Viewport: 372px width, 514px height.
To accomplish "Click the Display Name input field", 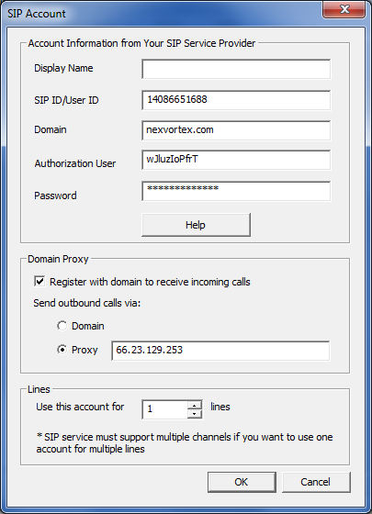I will pyautogui.click(x=236, y=69).
